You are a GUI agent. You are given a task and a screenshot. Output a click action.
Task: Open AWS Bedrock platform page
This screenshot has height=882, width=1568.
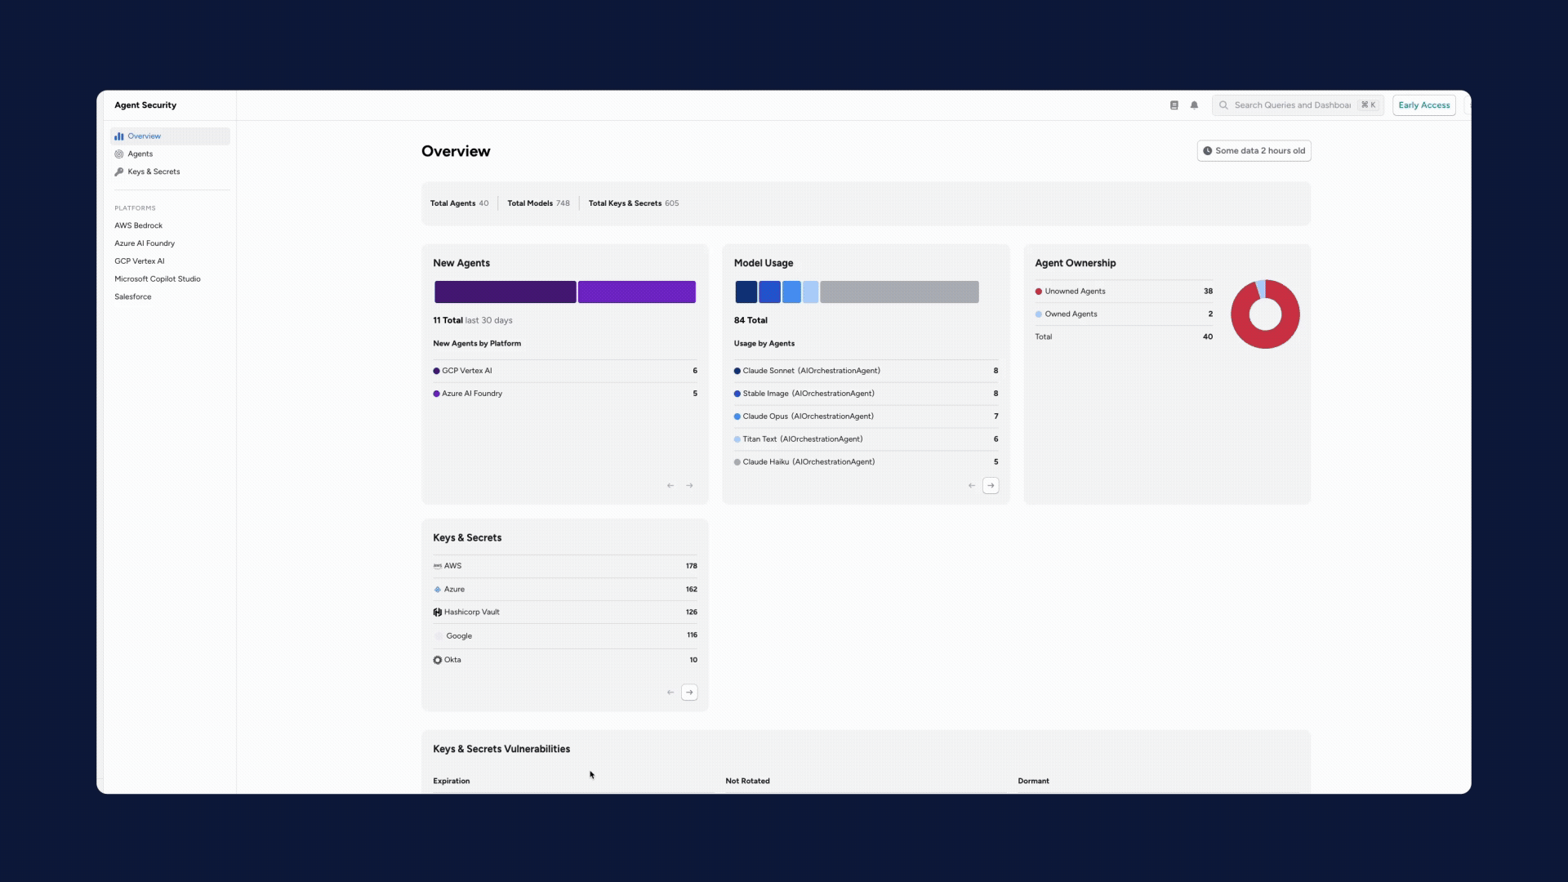[x=138, y=226]
